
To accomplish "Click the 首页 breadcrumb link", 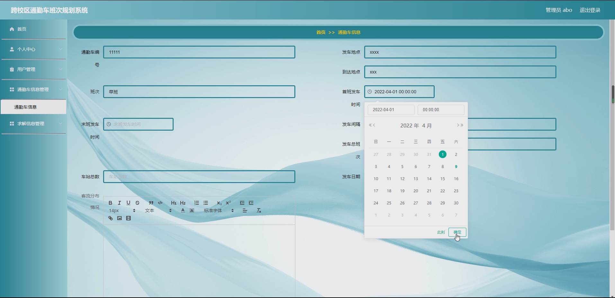I will tap(321, 32).
